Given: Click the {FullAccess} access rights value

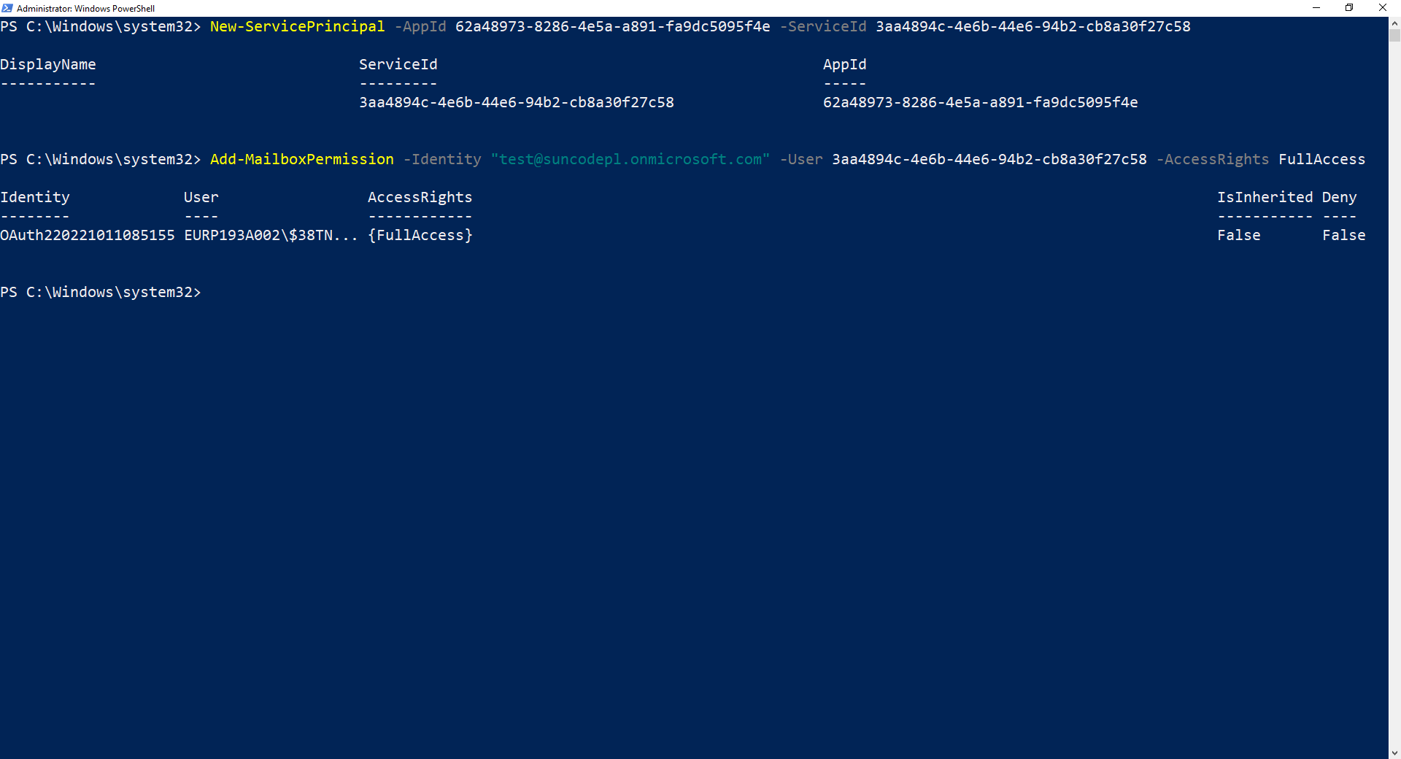Looking at the screenshot, I should point(420,236).
